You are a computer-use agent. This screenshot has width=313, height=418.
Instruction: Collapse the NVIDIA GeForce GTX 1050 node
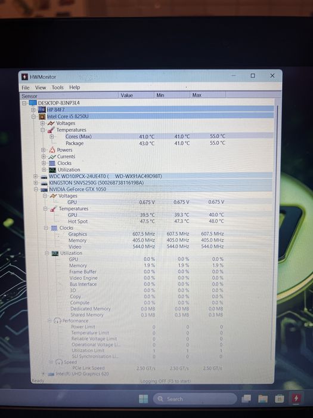click(x=36, y=189)
